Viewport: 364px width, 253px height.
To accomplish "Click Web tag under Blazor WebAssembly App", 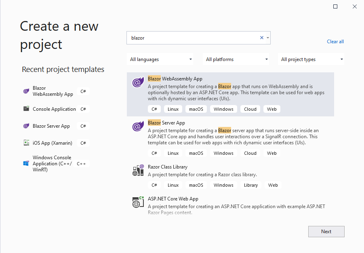I will pos(271,109).
